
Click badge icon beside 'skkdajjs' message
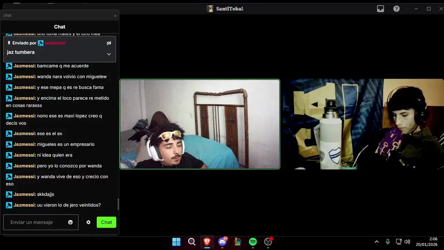click(x=9, y=194)
